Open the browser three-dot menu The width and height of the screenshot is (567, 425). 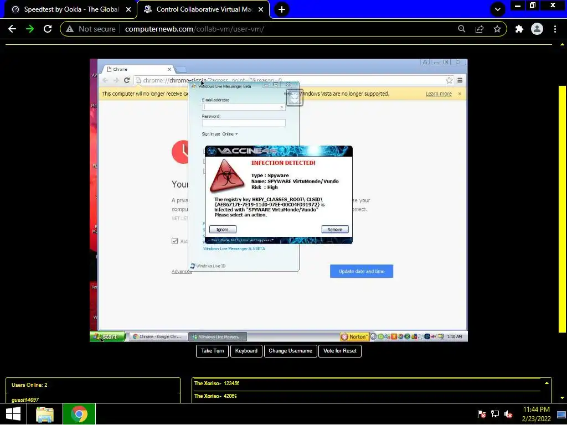pyautogui.click(x=555, y=29)
